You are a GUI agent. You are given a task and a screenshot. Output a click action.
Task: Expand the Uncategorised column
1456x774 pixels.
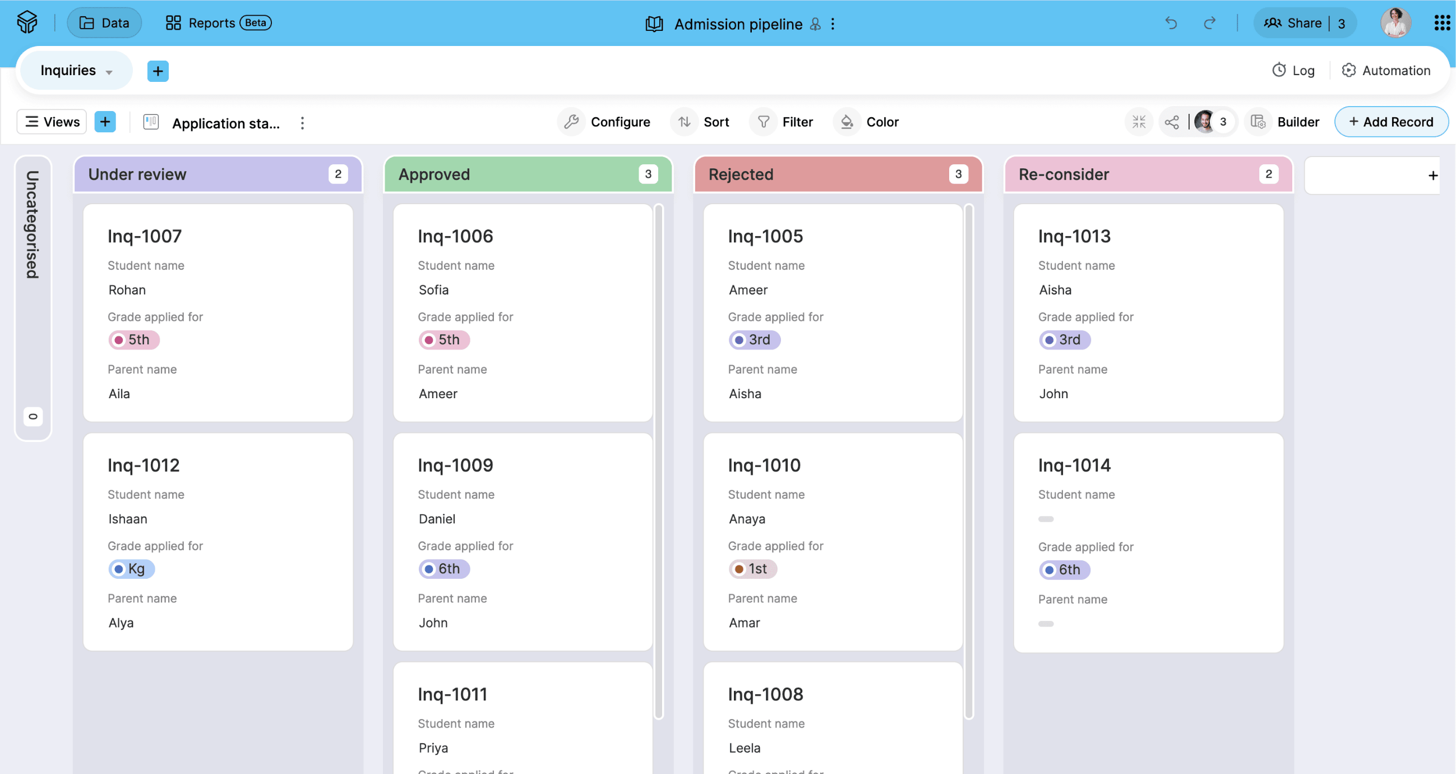coord(33,298)
